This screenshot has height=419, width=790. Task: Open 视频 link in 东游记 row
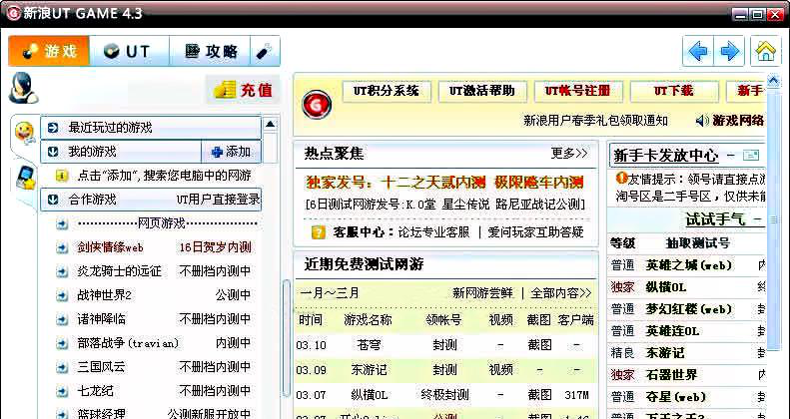pyautogui.click(x=500, y=370)
